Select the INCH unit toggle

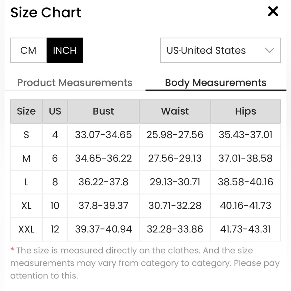point(65,50)
